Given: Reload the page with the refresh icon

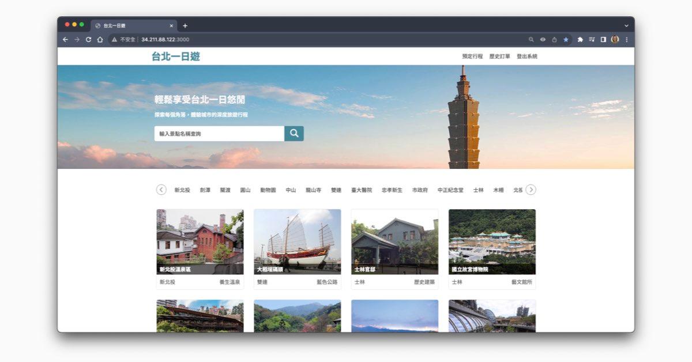Looking at the screenshot, I should [88, 39].
